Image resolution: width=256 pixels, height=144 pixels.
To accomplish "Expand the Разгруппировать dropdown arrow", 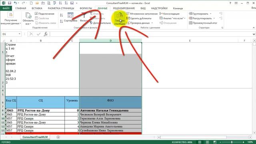I will [x=214, y=18].
